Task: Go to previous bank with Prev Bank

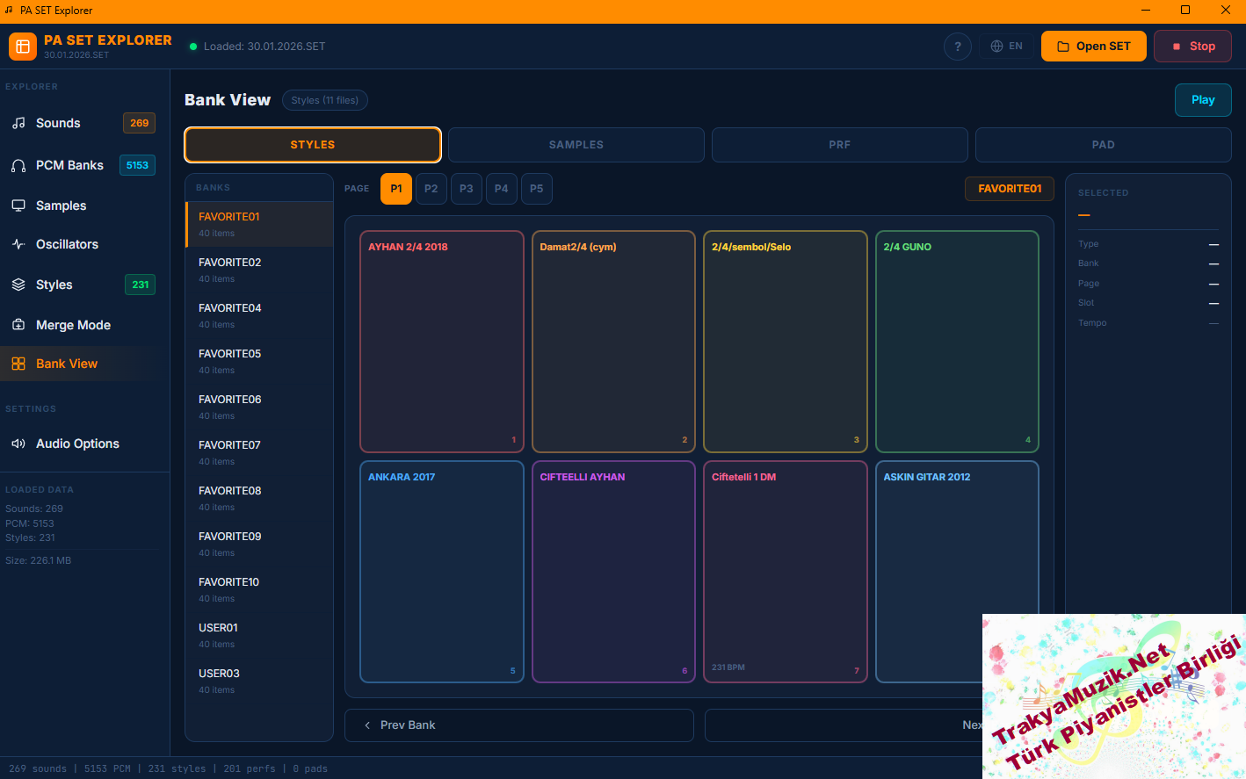Action: pyautogui.click(x=518, y=725)
